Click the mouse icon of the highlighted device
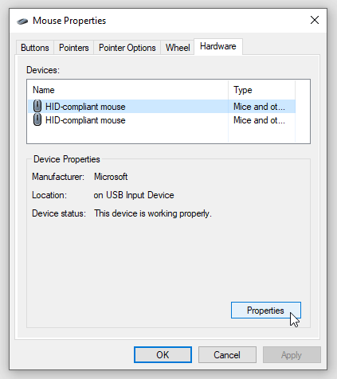The image size is (337, 379). pos(37,106)
